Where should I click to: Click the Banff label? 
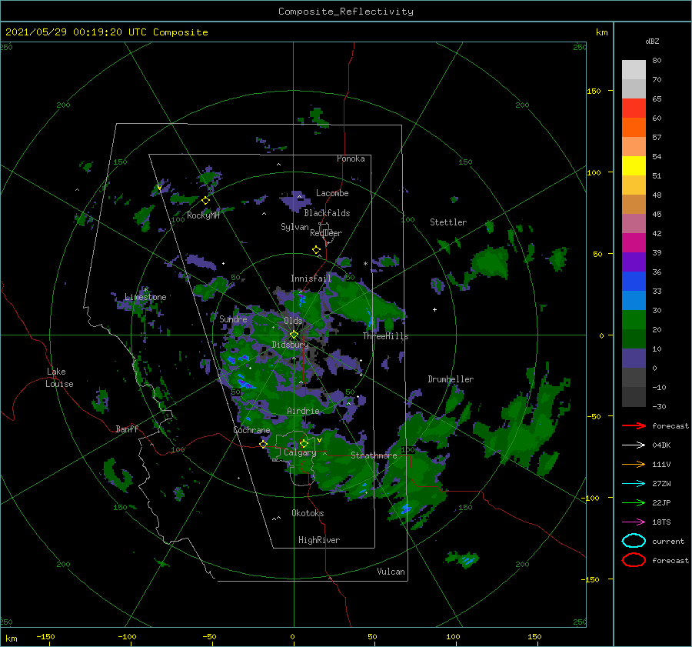pos(127,429)
